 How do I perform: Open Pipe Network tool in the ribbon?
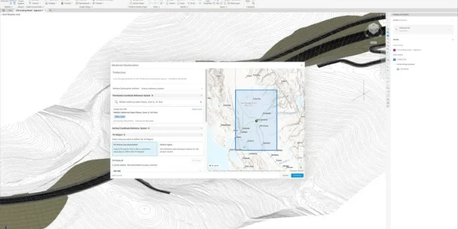[84, 3]
